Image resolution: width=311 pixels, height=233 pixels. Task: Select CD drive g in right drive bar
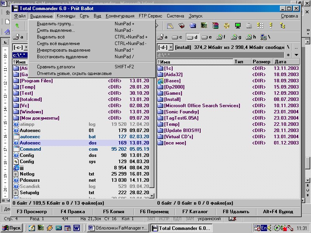click(x=236, y=37)
